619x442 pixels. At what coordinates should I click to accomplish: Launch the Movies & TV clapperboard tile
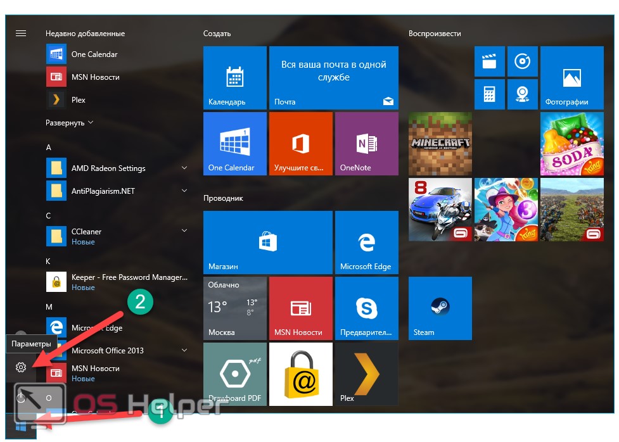click(489, 61)
